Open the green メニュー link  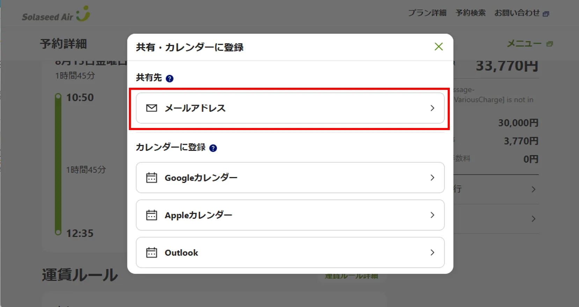(524, 44)
